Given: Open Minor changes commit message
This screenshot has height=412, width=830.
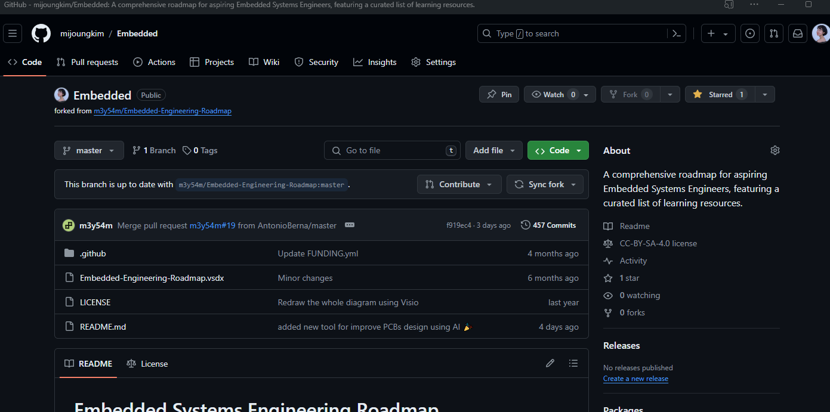Looking at the screenshot, I should pos(305,278).
